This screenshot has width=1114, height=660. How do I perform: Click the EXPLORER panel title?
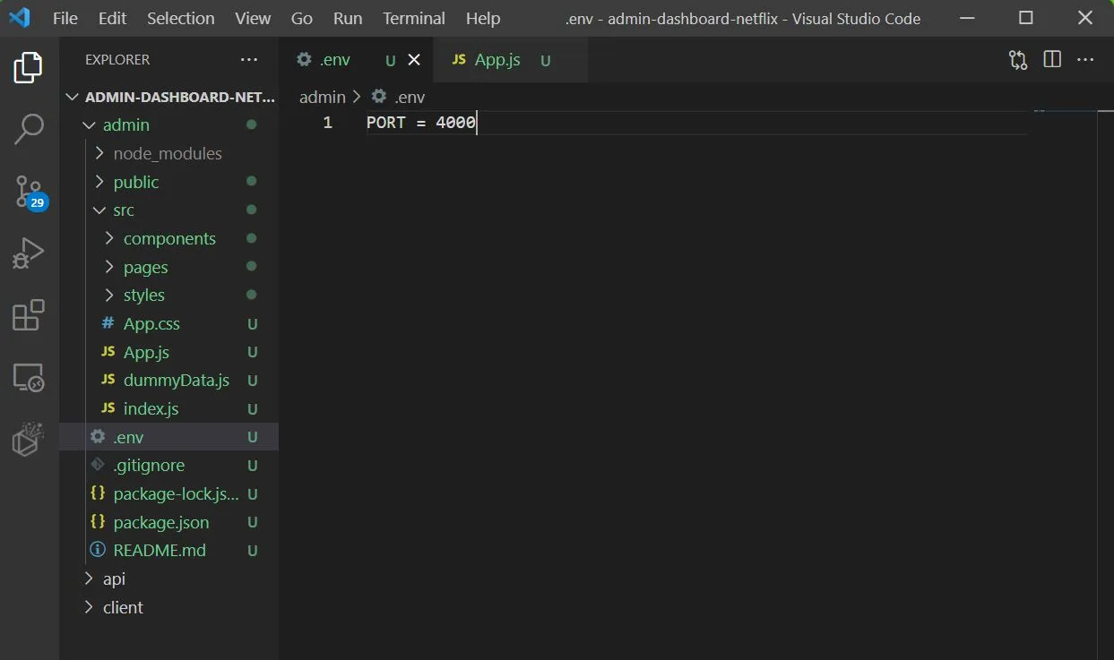tap(117, 60)
